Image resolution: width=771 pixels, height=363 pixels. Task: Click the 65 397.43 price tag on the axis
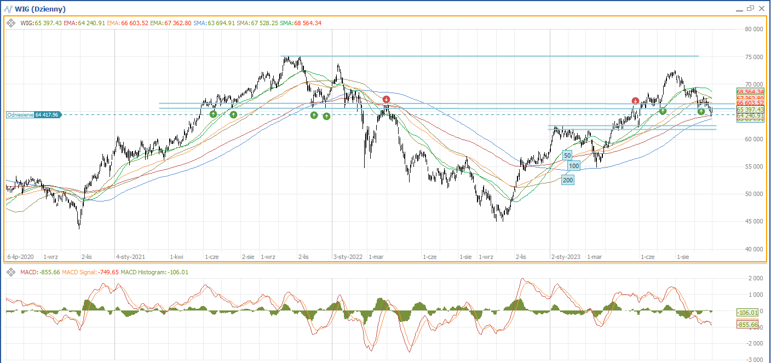coord(750,110)
